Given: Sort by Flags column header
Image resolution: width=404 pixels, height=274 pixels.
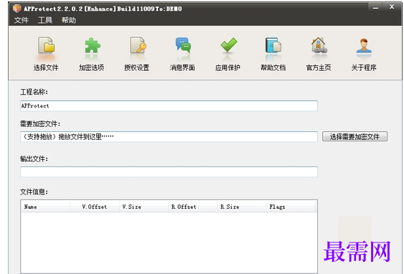Looking at the screenshot, I should coord(291,207).
